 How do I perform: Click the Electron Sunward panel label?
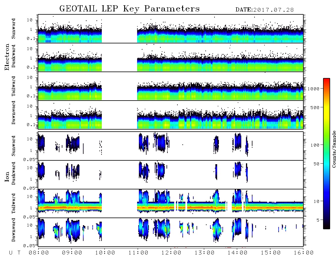14,29
